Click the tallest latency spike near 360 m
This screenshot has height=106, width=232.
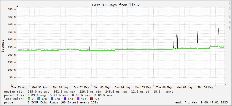tap(218, 37)
